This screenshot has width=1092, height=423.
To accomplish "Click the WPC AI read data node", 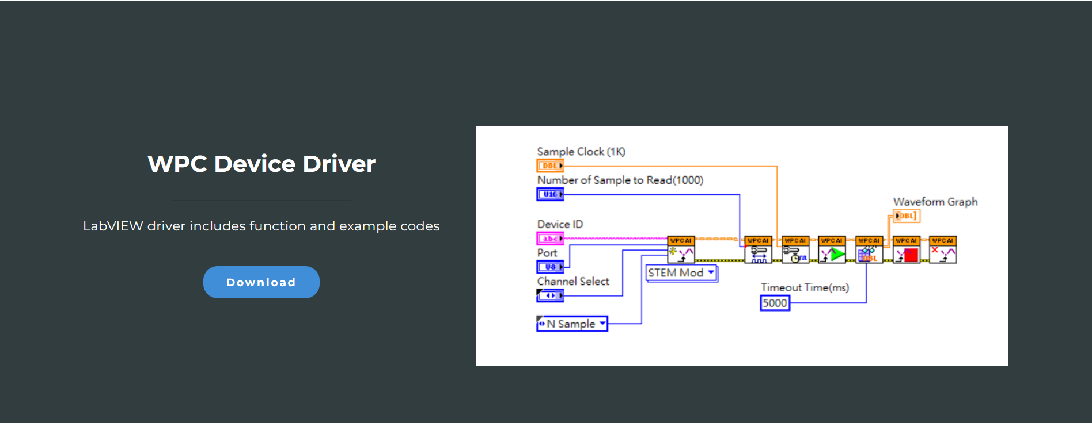I will tap(869, 250).
